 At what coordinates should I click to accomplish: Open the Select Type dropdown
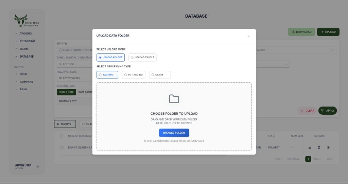click(74, 64)
